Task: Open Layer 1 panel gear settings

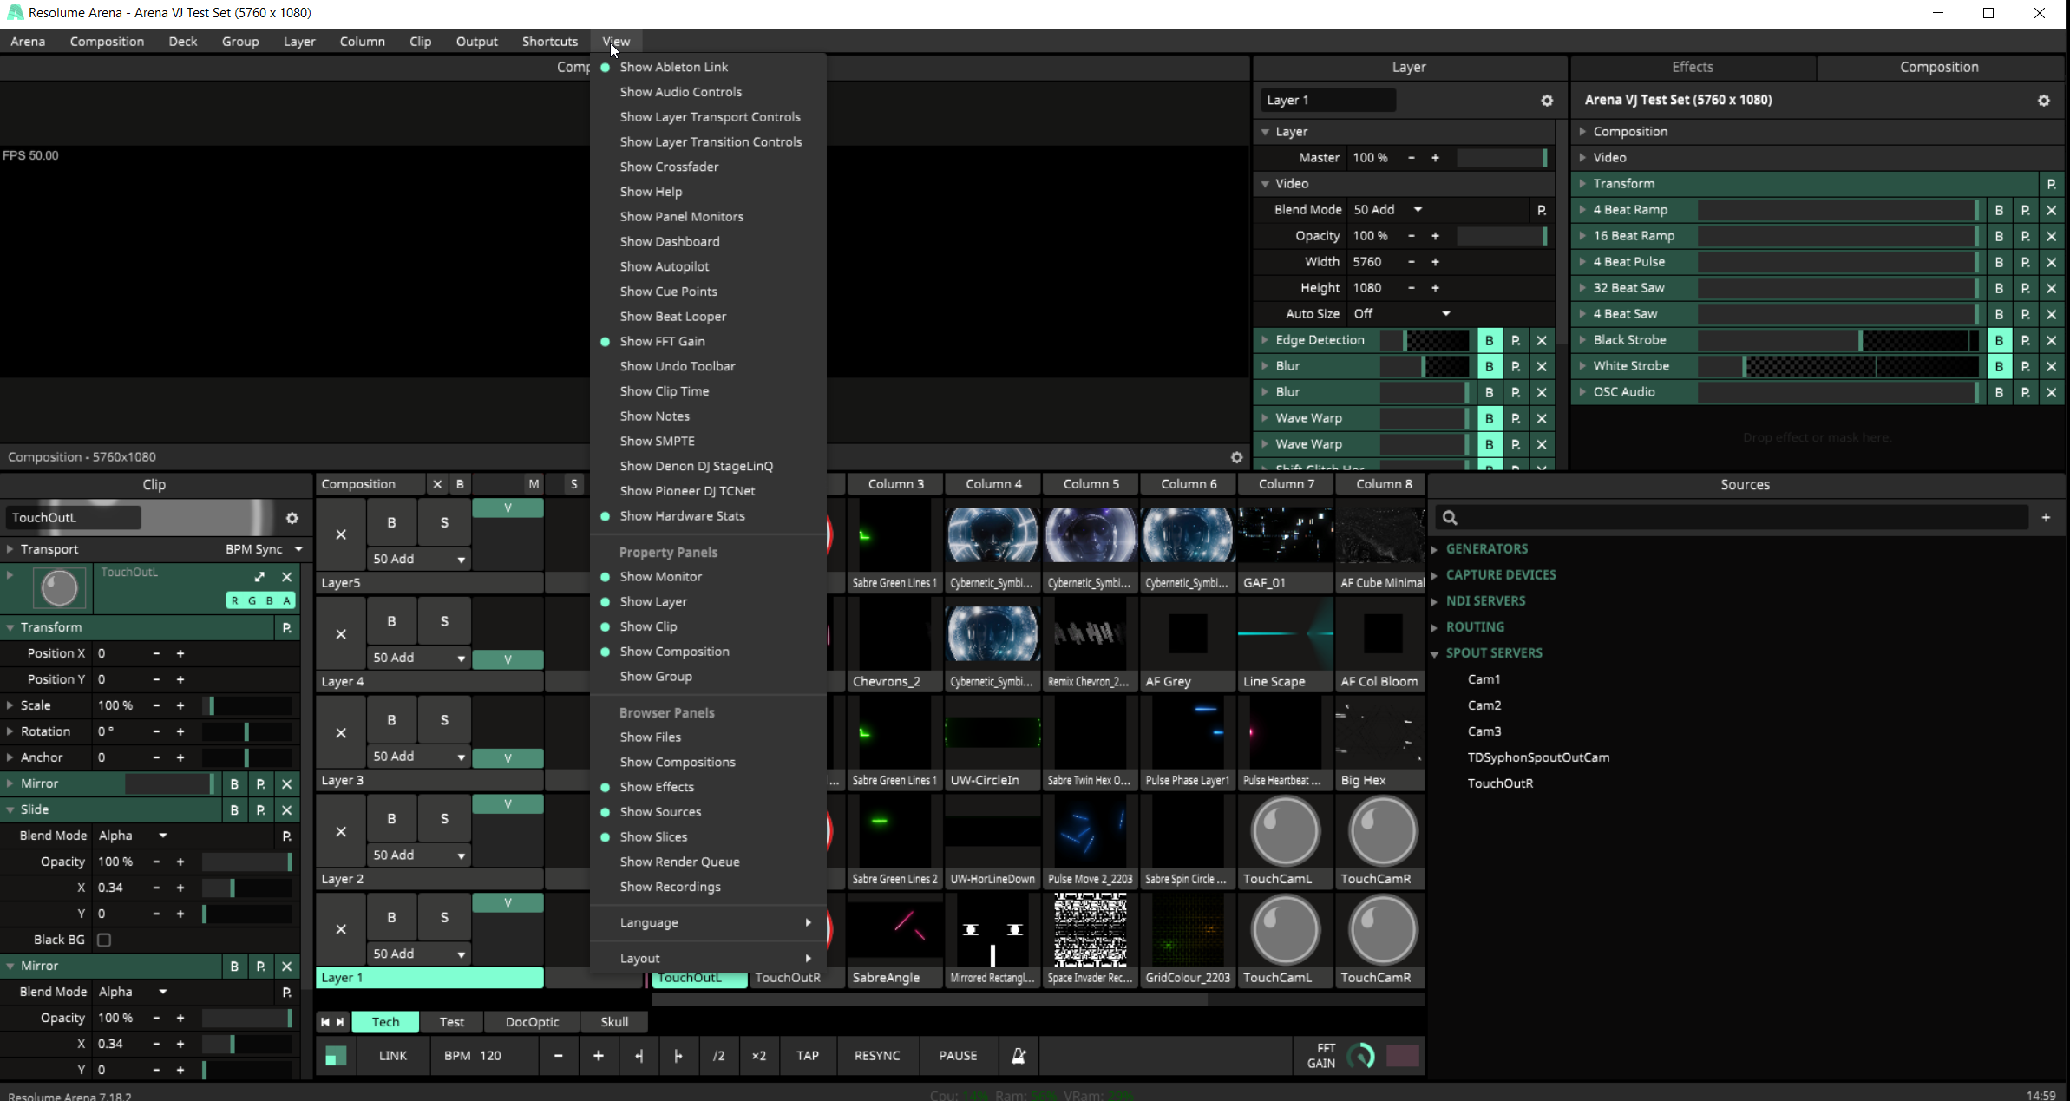Action: tap(1546, 101)
